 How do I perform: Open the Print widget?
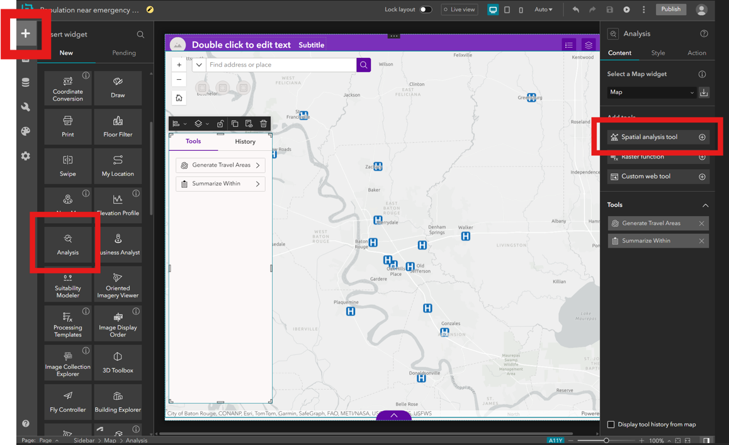point(67,126)
